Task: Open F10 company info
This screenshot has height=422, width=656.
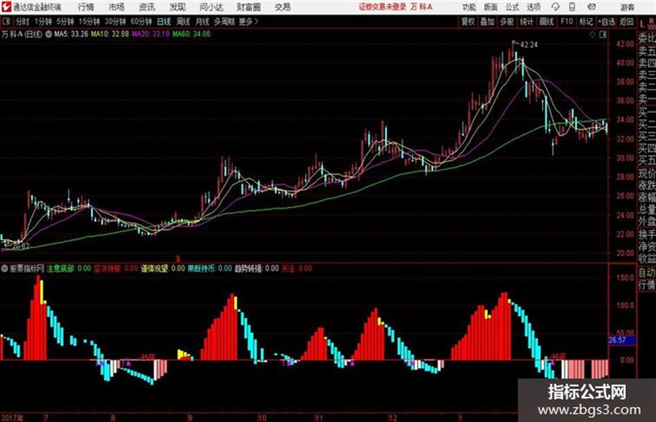Action: (566, 21)
